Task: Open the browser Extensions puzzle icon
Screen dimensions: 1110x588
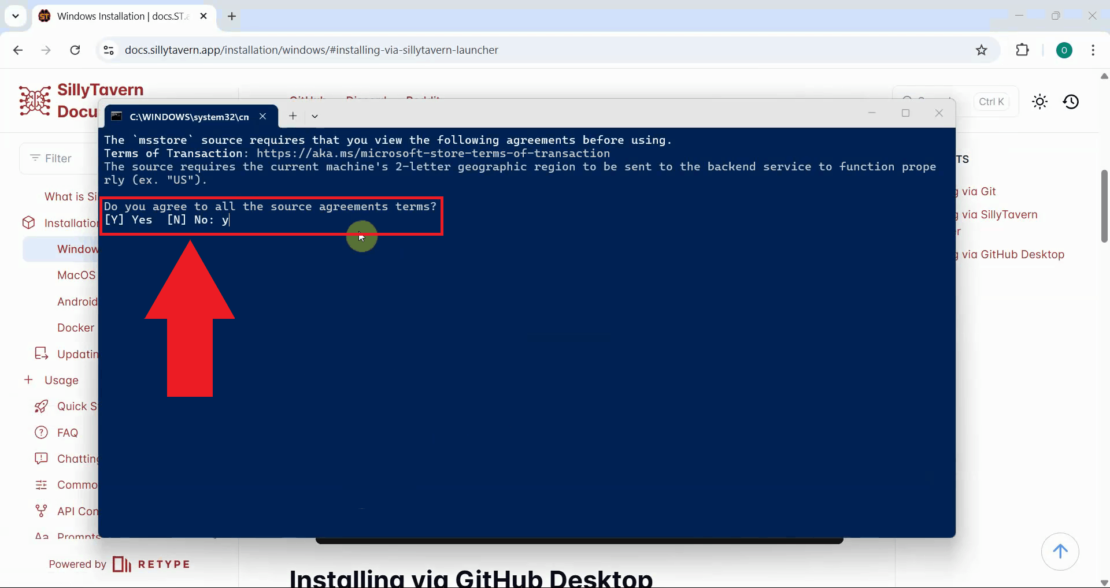Action: [x=1022, y=50]
